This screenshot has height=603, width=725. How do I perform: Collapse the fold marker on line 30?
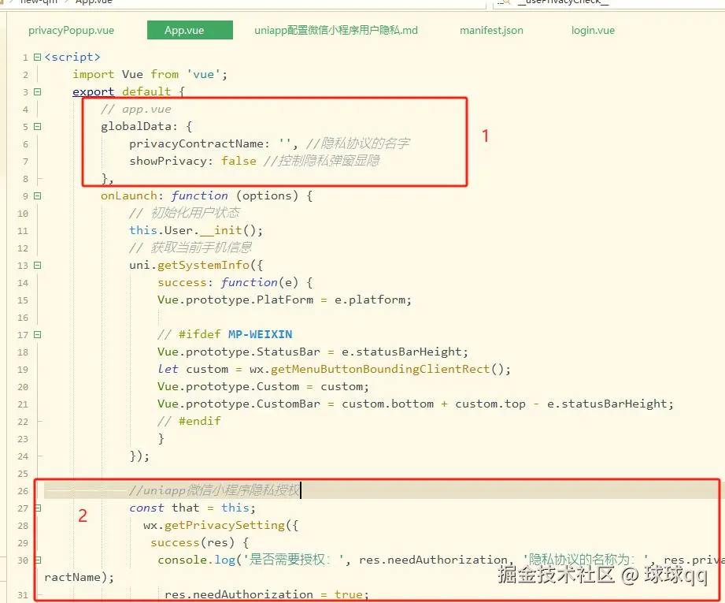click(39, 560)
